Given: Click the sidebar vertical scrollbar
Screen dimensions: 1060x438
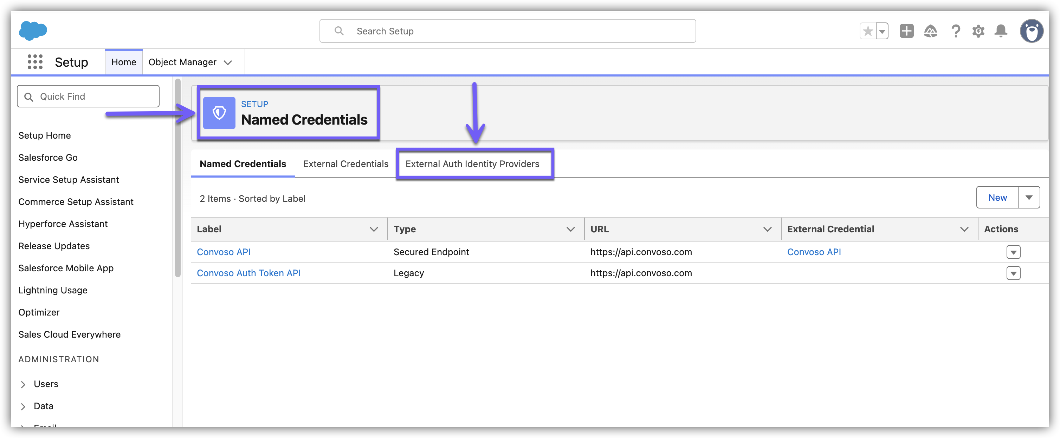Looking at the screenshot, I should tap(178, 178).
